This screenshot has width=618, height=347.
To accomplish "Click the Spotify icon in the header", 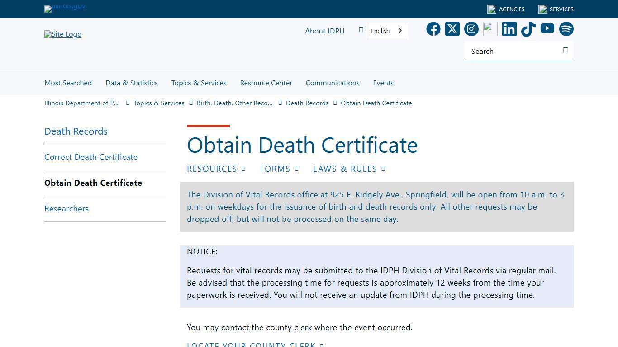I will (x=566, y=29).
